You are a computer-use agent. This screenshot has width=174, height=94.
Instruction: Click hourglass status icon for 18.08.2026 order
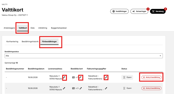[124, 88]
